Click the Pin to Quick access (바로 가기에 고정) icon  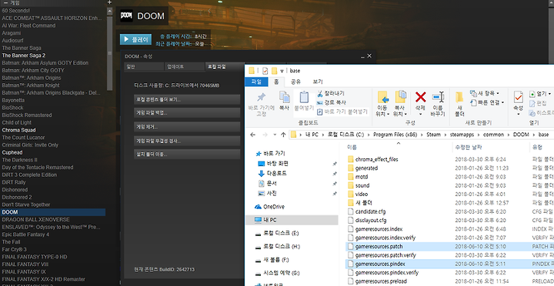(x=261, y=98)
